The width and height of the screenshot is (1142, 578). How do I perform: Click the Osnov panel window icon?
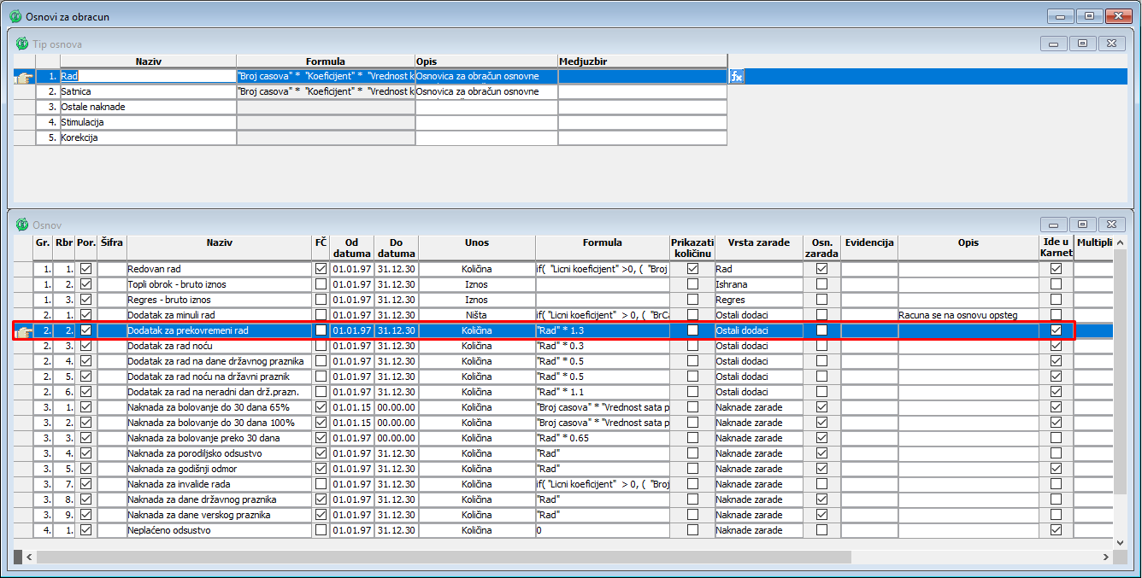[21, 225]
